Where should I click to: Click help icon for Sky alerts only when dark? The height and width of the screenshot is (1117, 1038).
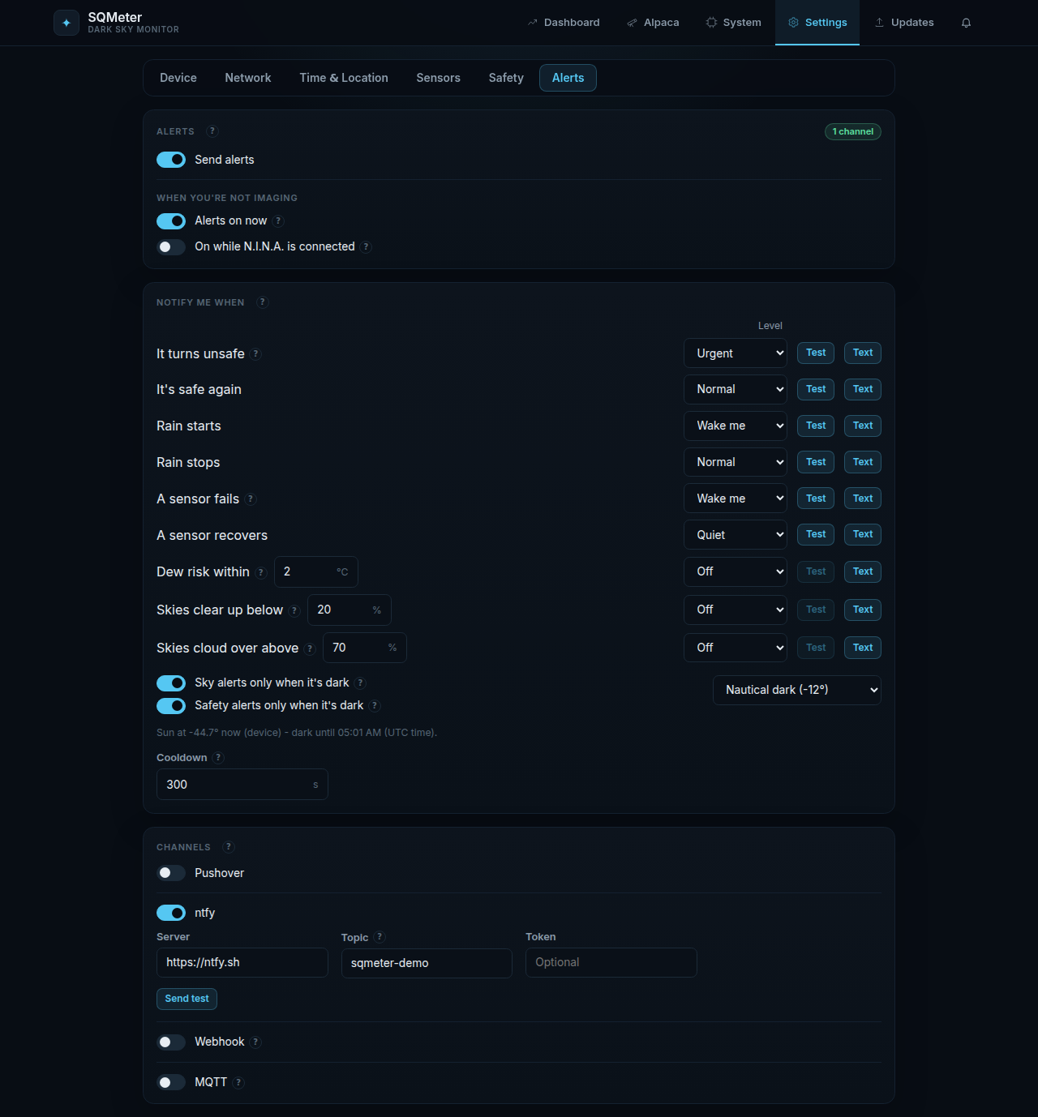pyautogui.click(x=361, y=683)
